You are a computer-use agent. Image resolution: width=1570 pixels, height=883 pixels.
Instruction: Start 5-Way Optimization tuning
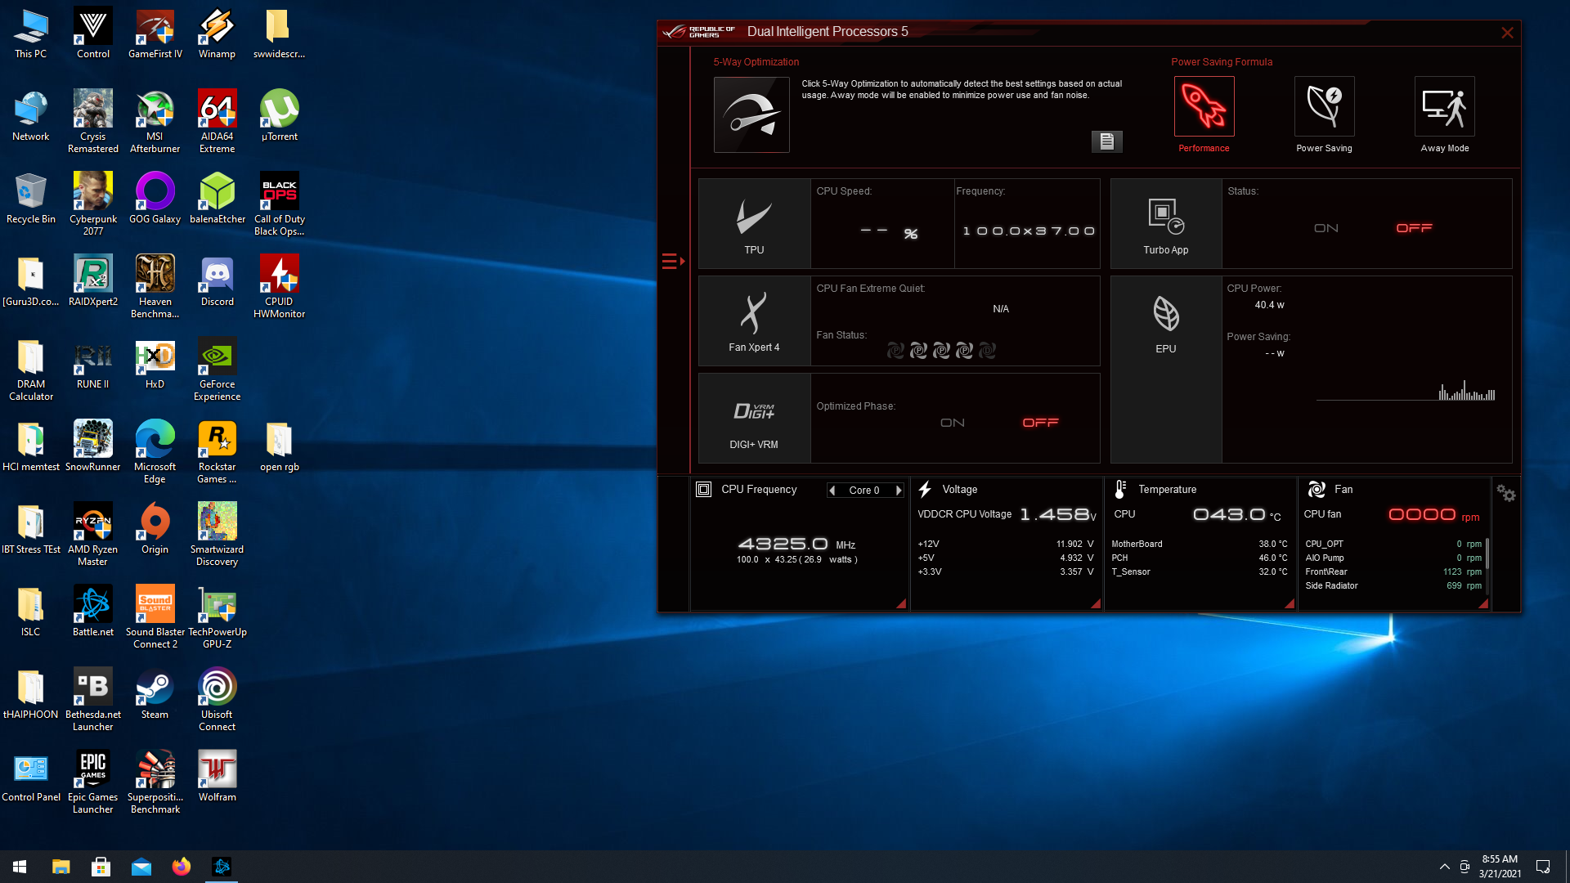point(751,114)
